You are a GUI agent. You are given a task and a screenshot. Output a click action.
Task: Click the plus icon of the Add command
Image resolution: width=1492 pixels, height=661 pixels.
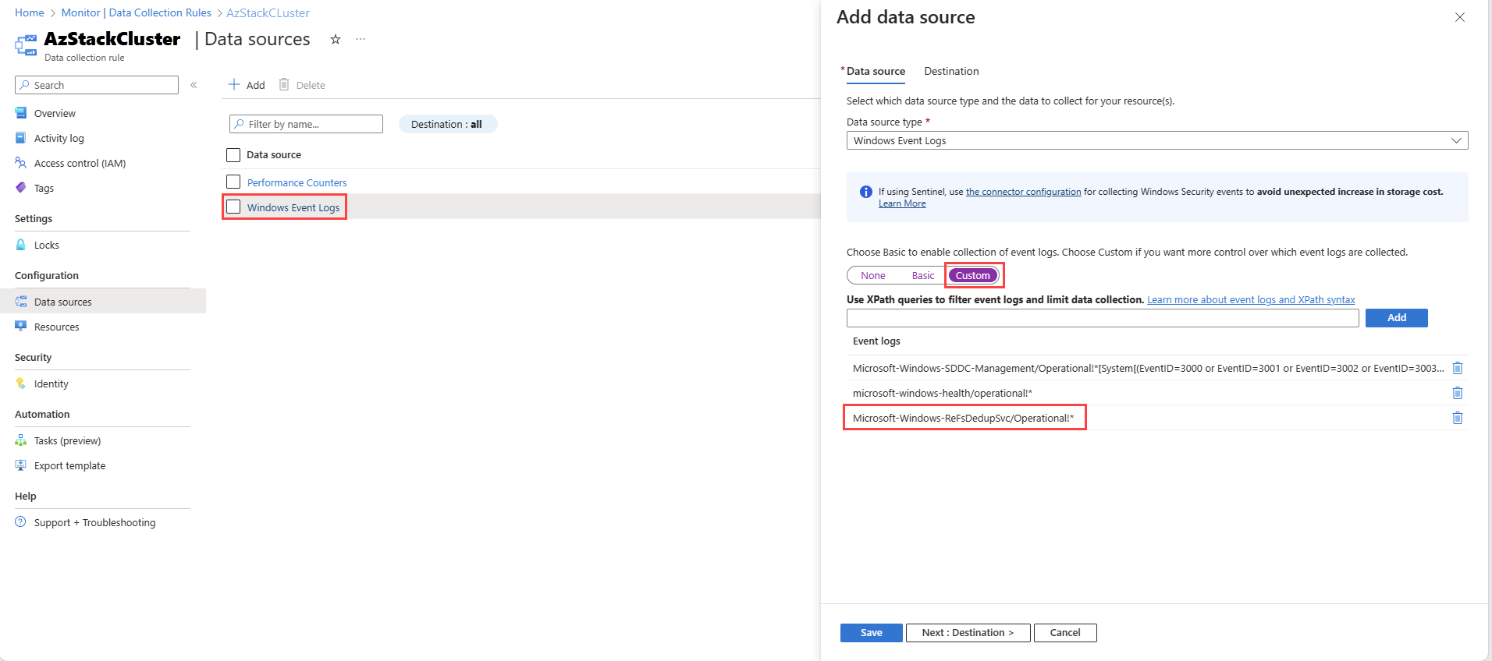(x=234, y=84)
